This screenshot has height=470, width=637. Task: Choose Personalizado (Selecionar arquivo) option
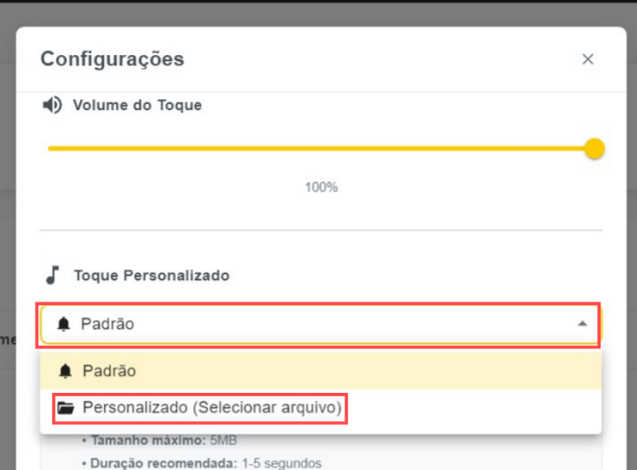pos(211,409)
